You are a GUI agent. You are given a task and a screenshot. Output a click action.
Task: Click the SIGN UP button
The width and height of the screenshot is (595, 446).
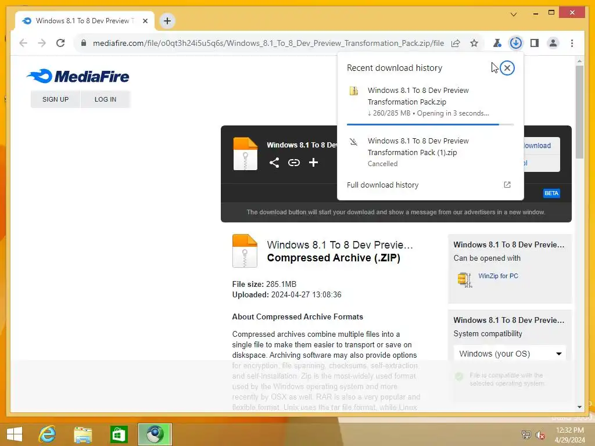[55, 99]
